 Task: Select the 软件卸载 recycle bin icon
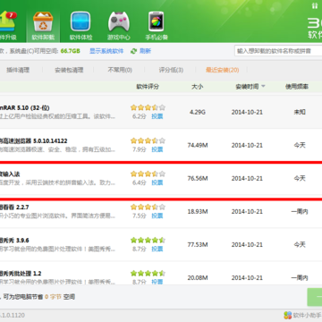click(43, 21)
